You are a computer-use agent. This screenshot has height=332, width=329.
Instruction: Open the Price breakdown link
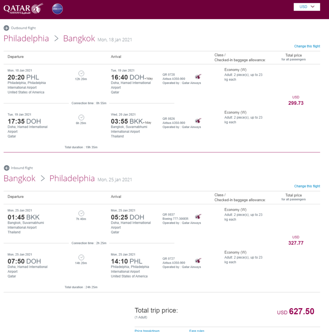147,330
